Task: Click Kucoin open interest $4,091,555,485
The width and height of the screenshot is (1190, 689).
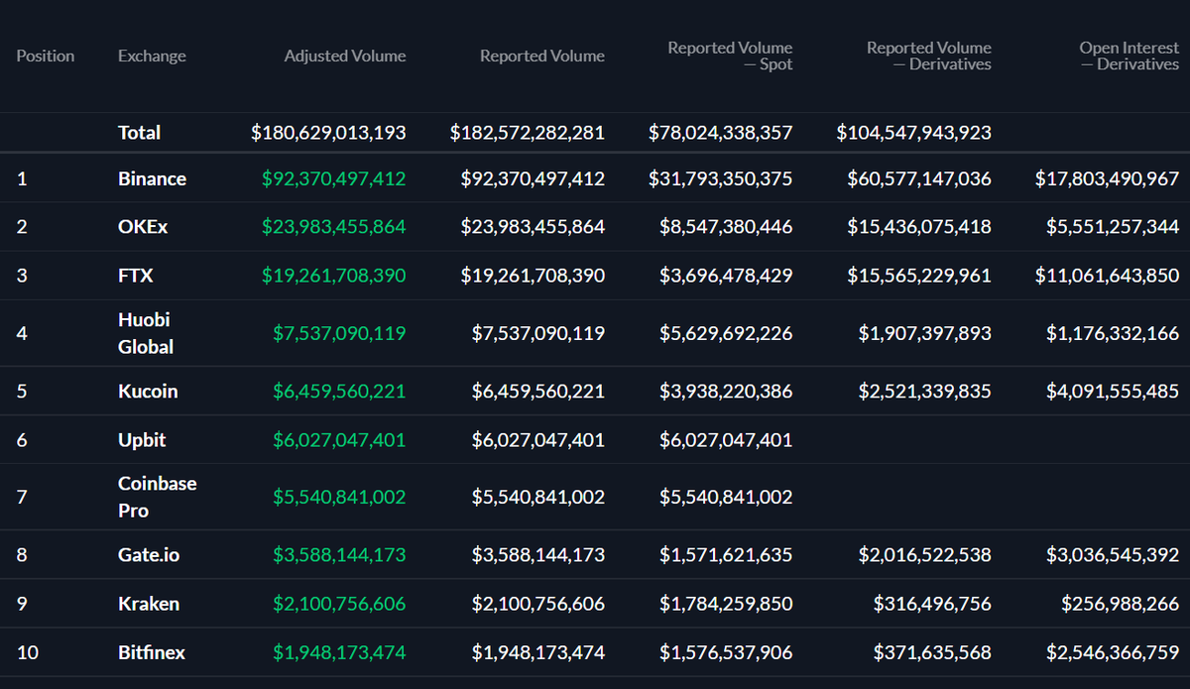Action: (x=1113, y=392)
